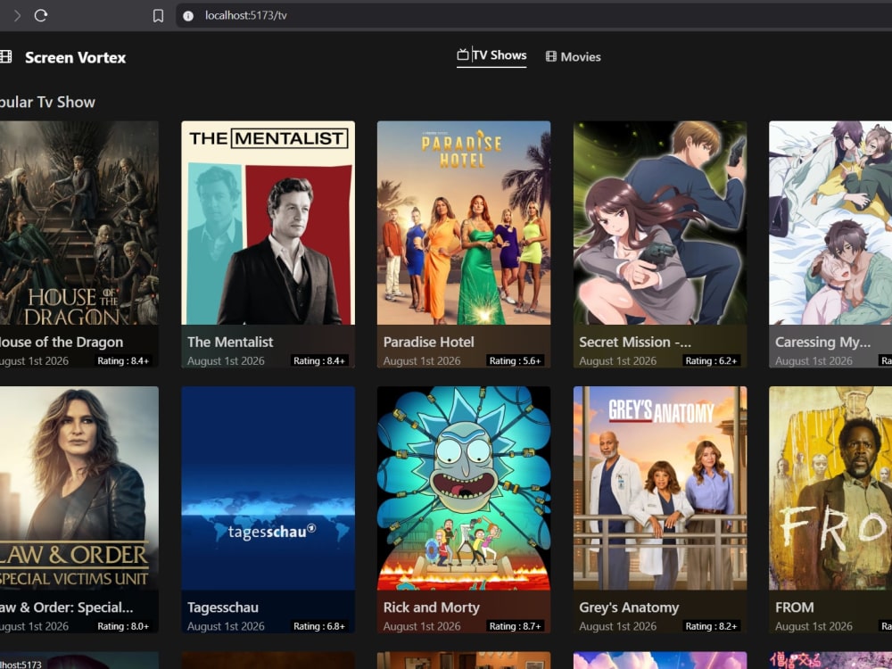Click the Popular Tv Show heading

47,103
